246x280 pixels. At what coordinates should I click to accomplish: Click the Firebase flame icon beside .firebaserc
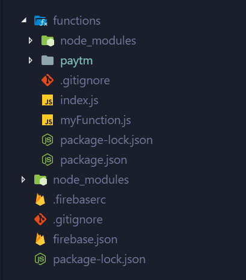coord(40,199)
